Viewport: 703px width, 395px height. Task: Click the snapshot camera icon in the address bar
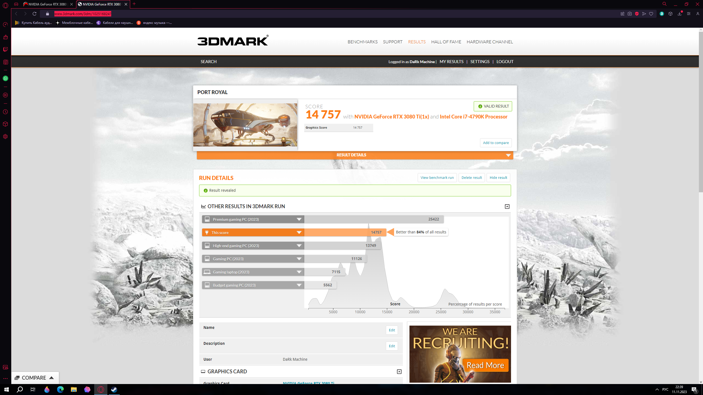coord(630,14)
